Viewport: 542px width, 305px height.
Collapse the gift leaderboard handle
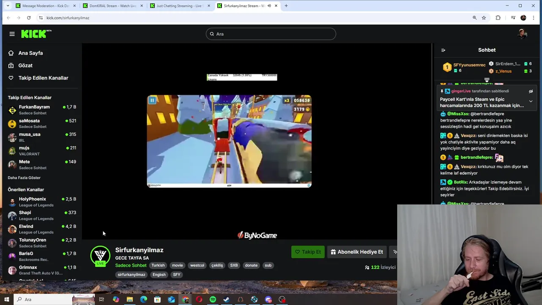point(487,80)
